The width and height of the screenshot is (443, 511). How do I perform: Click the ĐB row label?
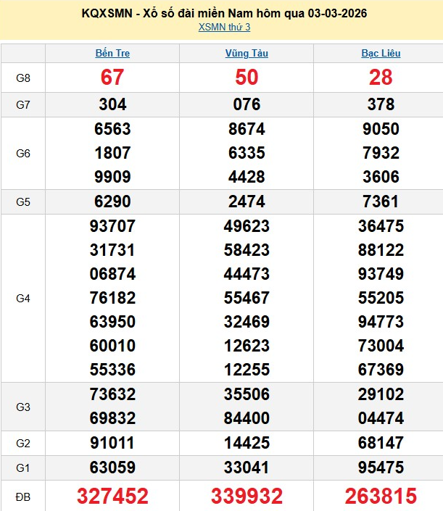point(23,496)
